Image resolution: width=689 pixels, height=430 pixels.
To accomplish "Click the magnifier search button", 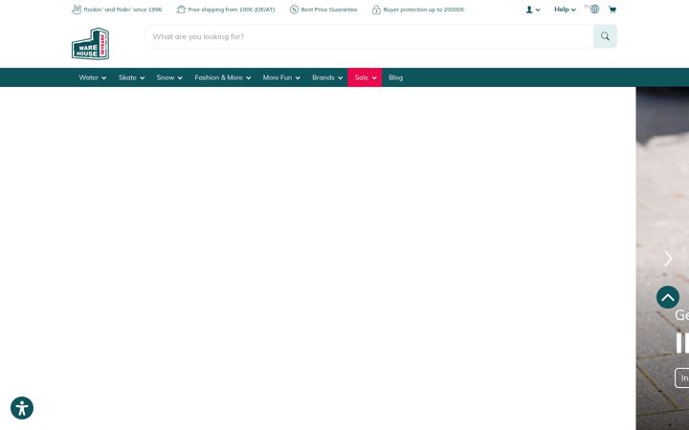I will point(605,36).
